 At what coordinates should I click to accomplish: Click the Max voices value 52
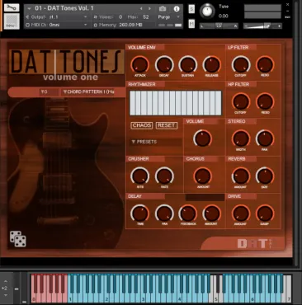coord(146,17)
